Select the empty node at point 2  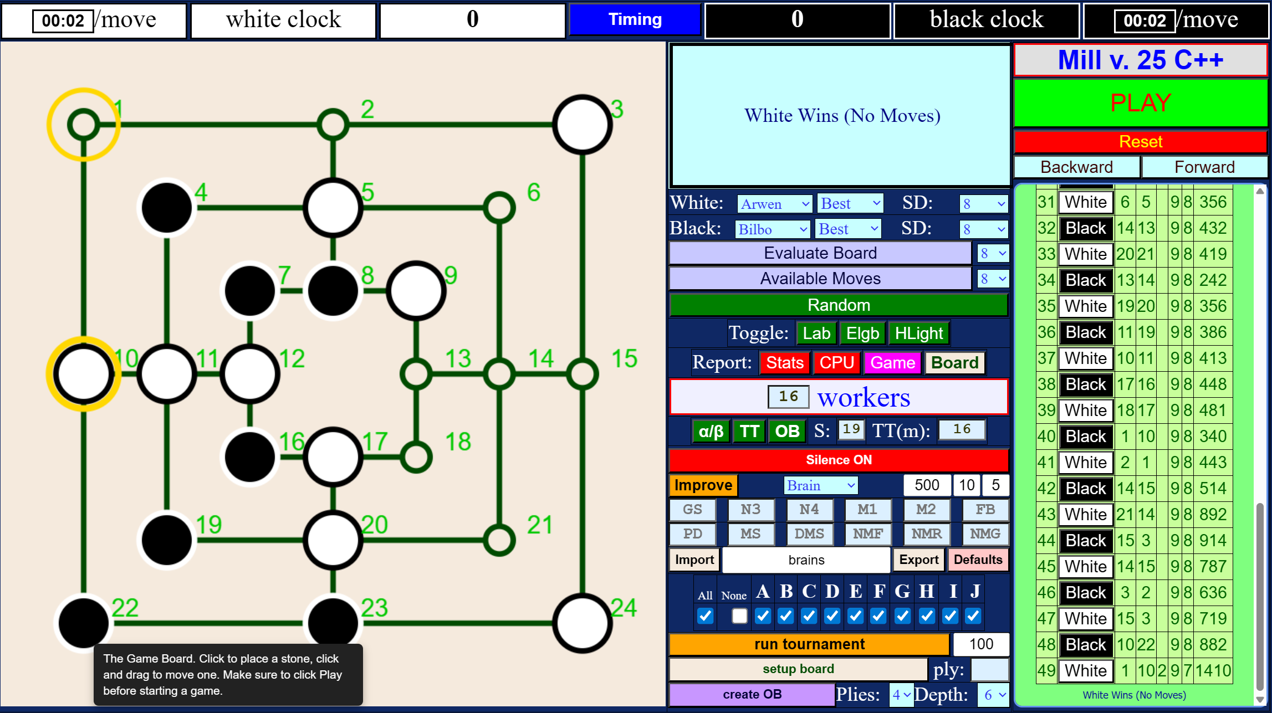click(333, 125)
